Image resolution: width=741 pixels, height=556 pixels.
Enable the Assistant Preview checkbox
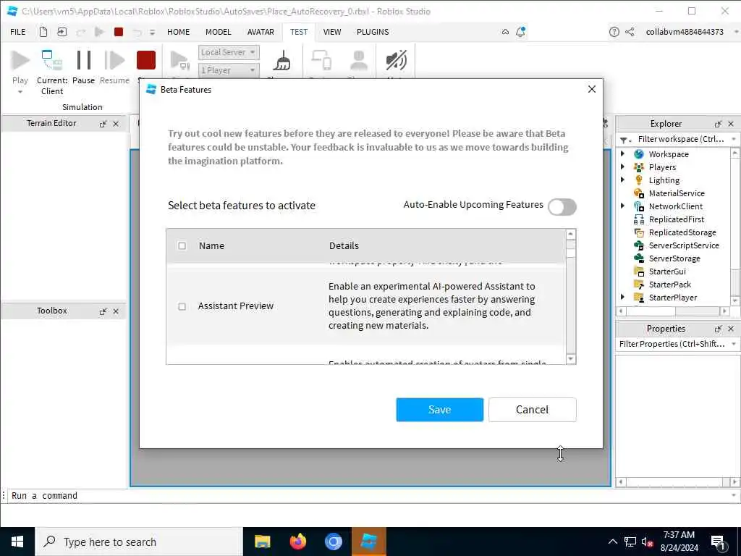[x=182, y=306]
